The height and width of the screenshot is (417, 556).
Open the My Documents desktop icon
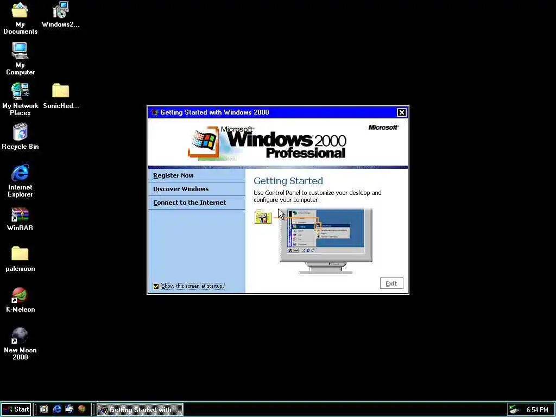[x=20, y=18]
